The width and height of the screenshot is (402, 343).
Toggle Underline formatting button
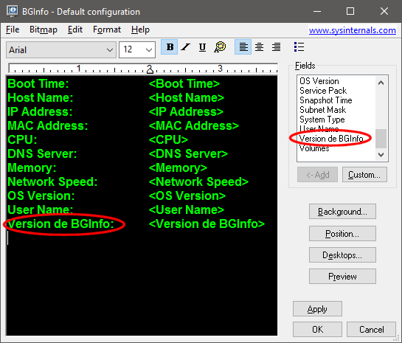(x=202, y=47)
